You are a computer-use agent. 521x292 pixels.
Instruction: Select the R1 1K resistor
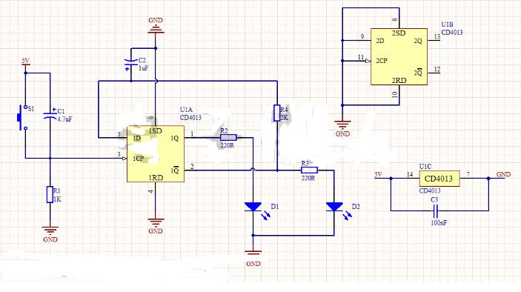[x=50, y=195]
